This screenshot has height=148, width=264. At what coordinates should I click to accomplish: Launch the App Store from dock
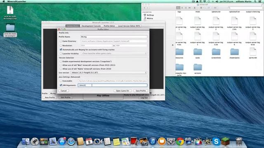[x=62, y=141]
